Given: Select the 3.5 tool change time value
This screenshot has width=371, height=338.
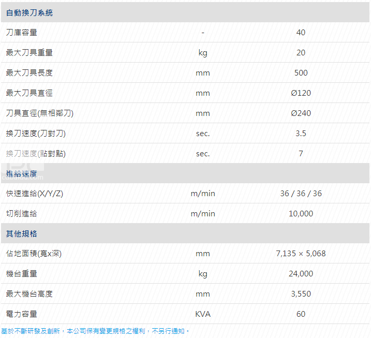Looking at the screenshot, I should (x=301, y=134).
